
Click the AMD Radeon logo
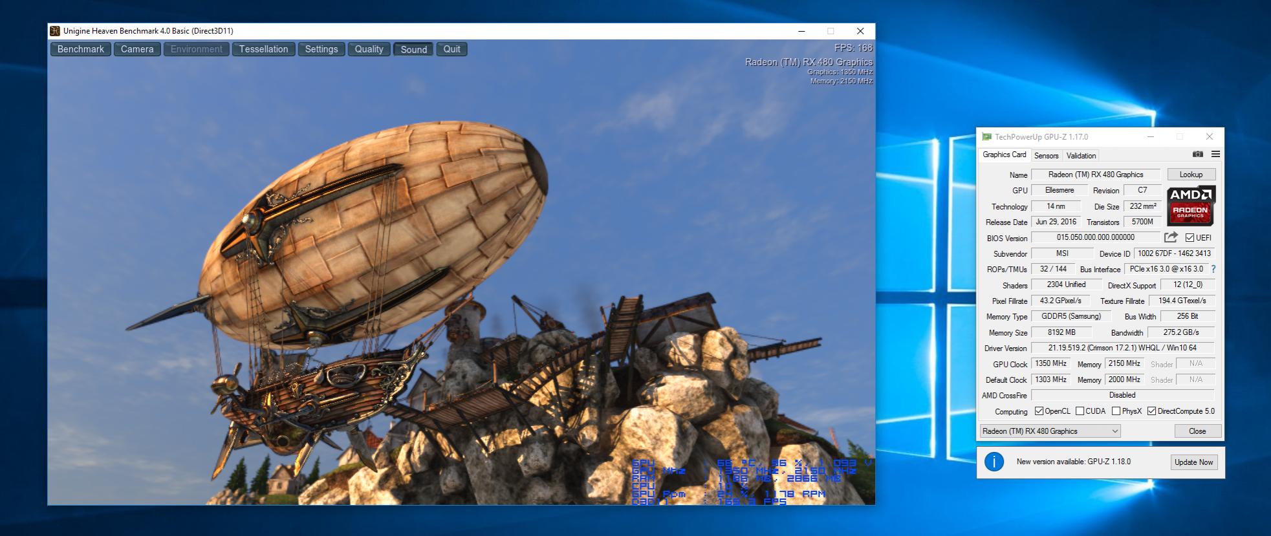(1191, 206)
